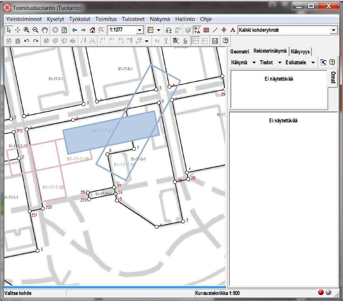
Task: Click the red status light indicator
Action: click(321, 292)
